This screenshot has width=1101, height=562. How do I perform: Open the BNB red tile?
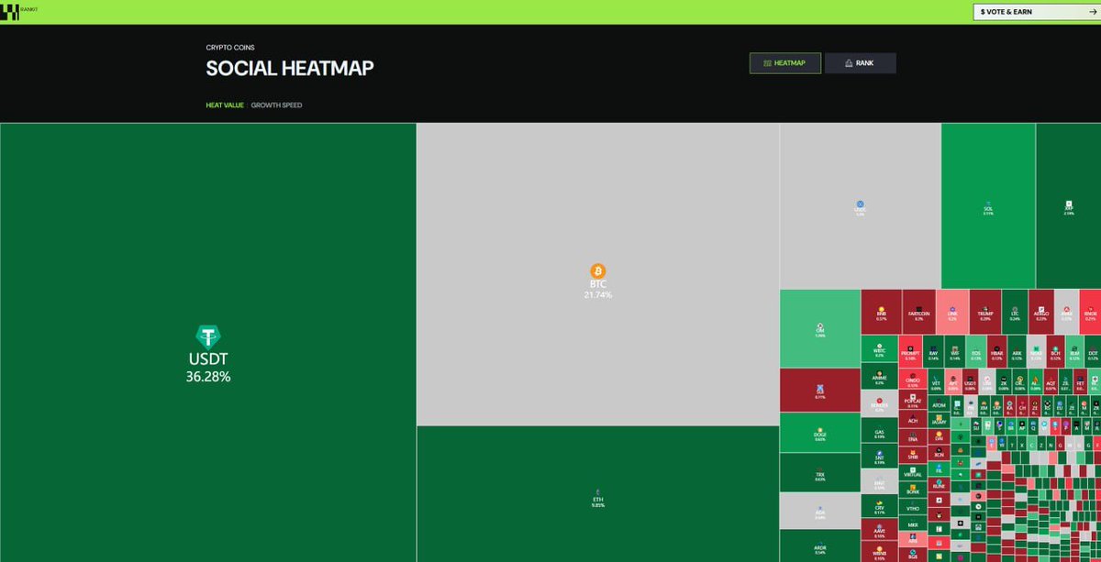pos(881,312)
